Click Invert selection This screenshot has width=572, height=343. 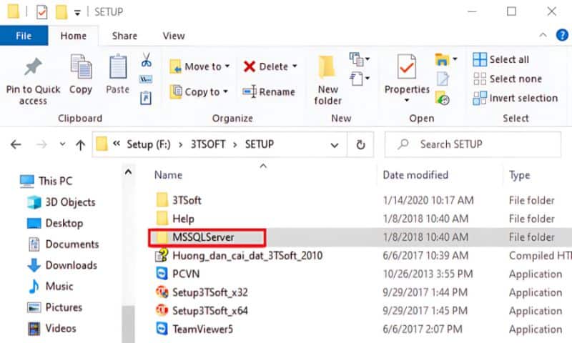coord(516,98)
